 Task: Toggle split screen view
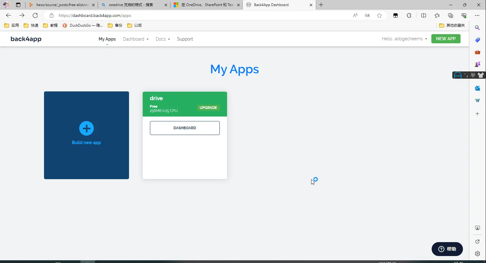pyautogui.click(x=423, y=15)
